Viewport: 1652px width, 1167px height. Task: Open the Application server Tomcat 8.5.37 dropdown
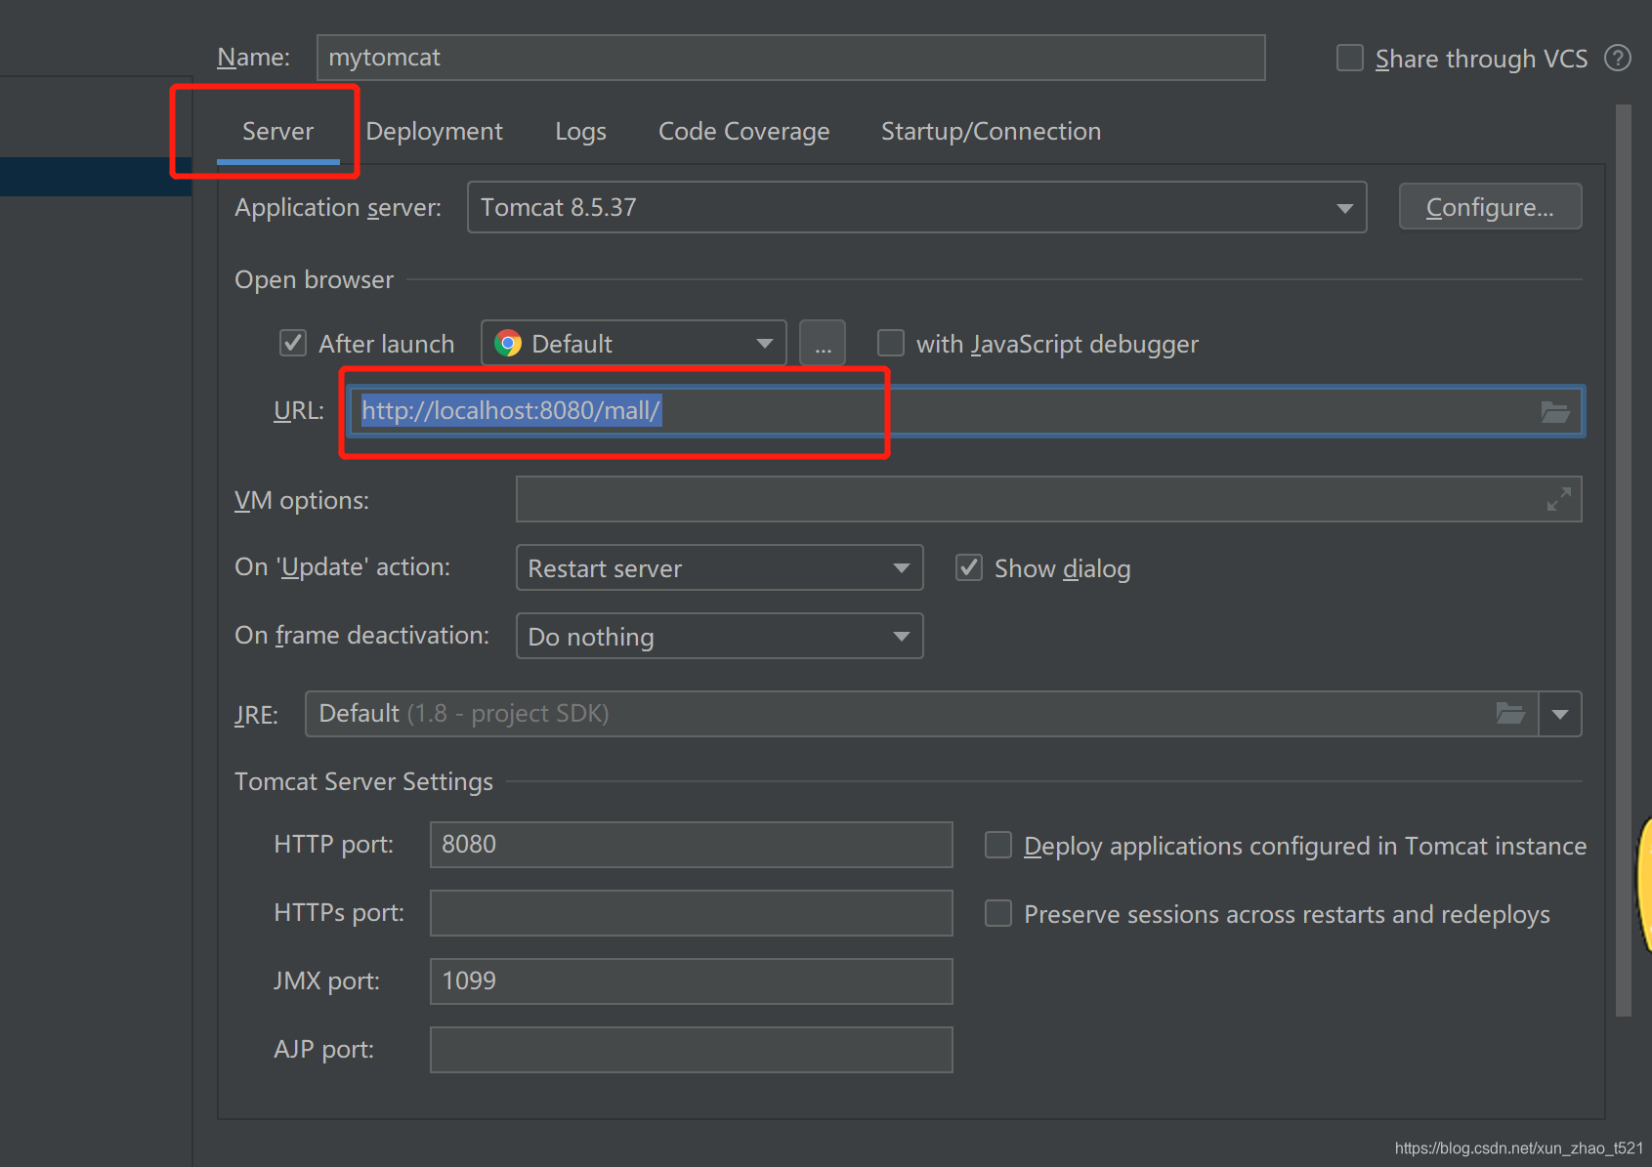coord(916,207)
